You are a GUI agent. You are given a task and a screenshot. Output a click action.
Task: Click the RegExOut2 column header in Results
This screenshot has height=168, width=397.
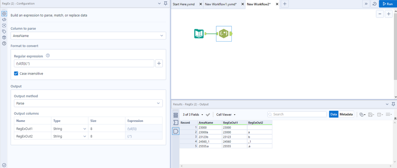coord(260,123)
